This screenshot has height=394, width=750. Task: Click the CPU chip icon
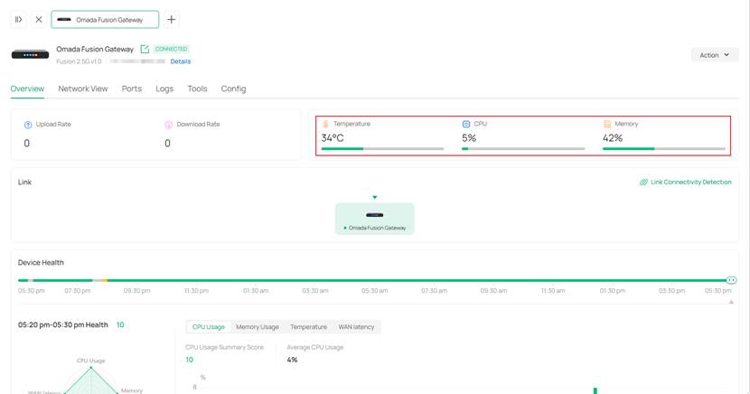466,124
